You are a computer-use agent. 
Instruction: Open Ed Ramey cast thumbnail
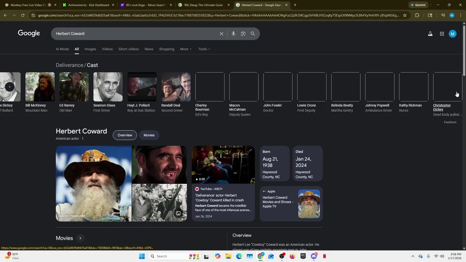(74, 87)
